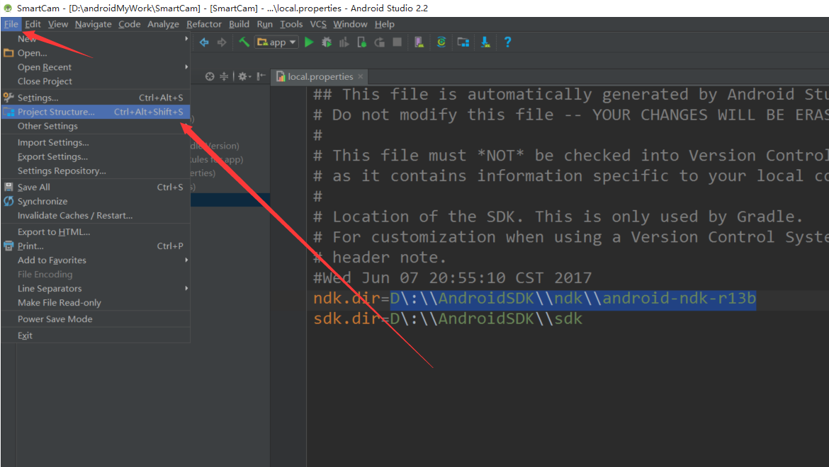Open the AVD Manager icon
Screen dimensions: 829x467
pos(419,42)
